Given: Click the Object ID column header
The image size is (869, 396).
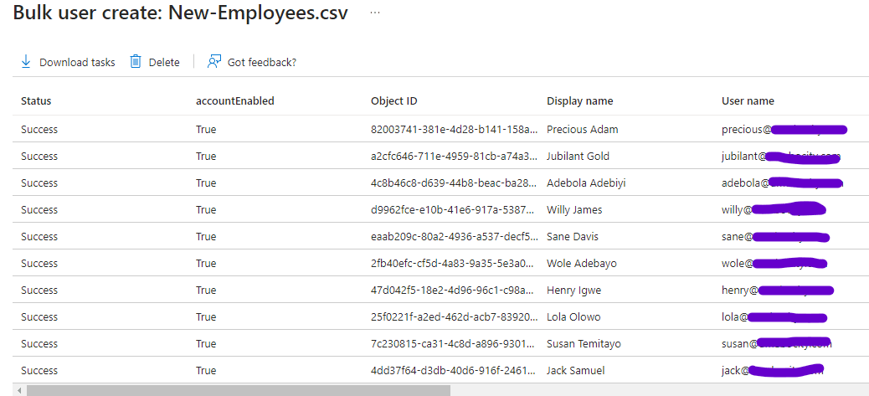Looking at the screenshot, I should click(393, 101).
